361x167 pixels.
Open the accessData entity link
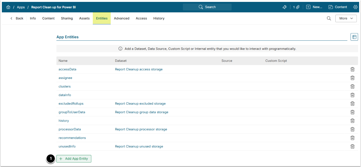pos(67,69)
